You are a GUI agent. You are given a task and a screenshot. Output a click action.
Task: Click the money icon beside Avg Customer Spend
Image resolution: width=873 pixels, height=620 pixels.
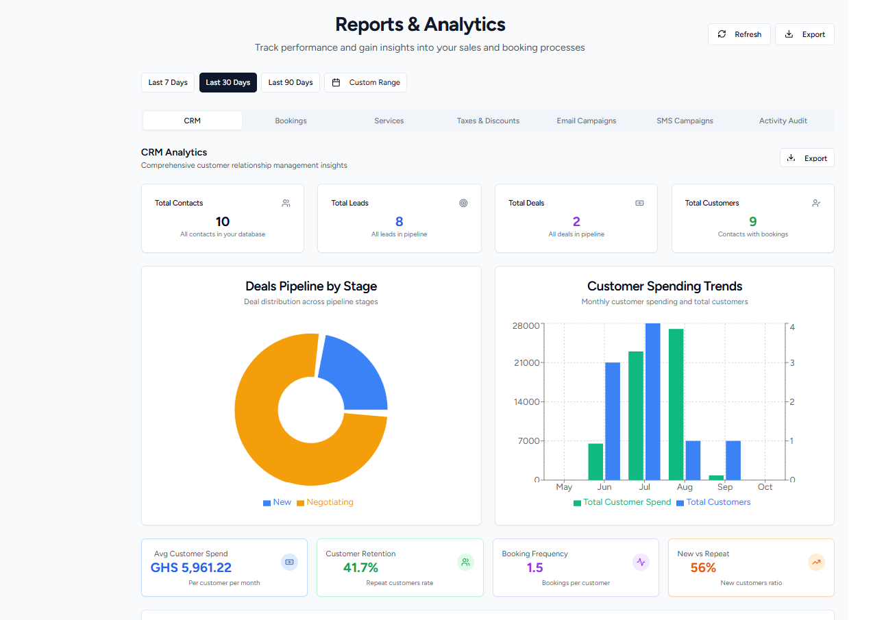pyautogui.click(x=289, y=562)
